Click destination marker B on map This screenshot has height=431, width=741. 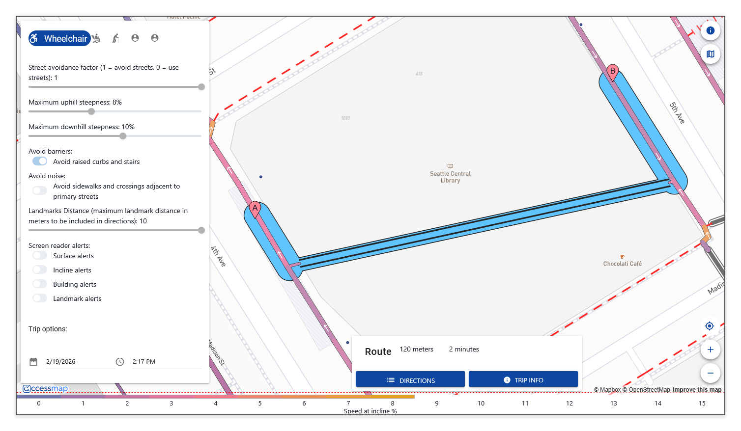tap(612, 72)
